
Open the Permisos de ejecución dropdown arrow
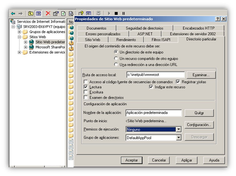tap(179, 129)
